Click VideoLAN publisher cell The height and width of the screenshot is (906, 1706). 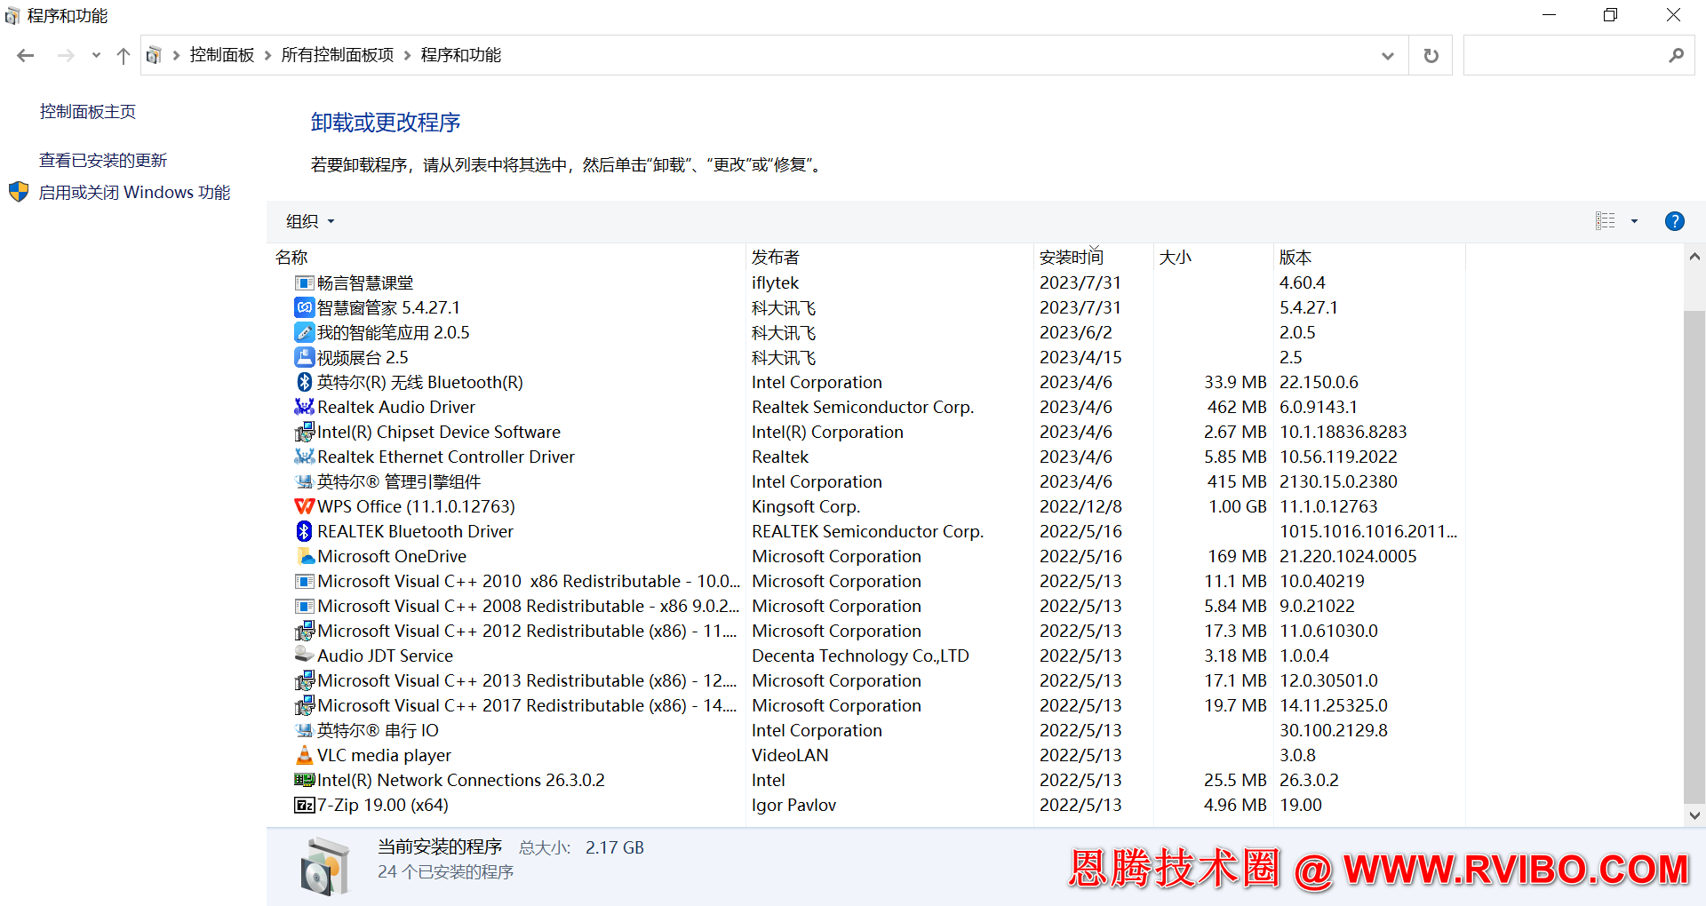tap(790, 755)
